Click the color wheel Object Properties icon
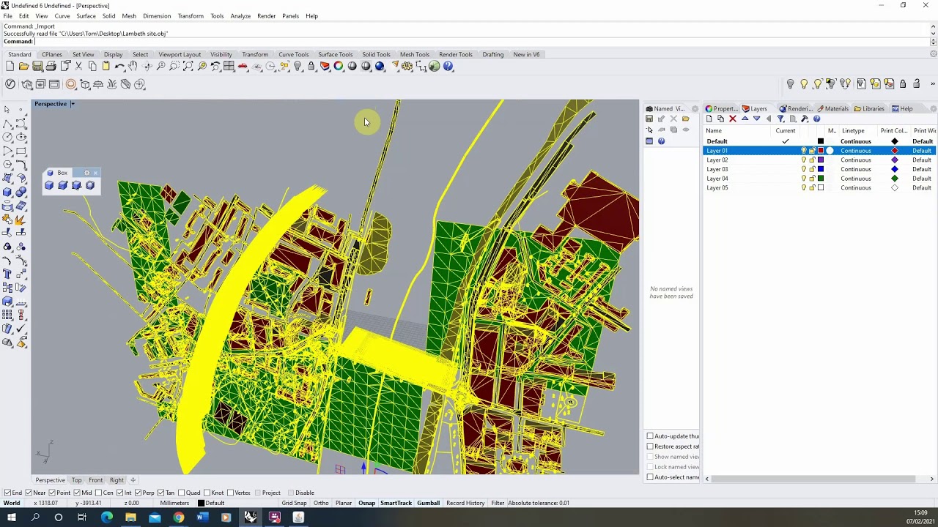The image size is (938, 527). coord(339,67)
